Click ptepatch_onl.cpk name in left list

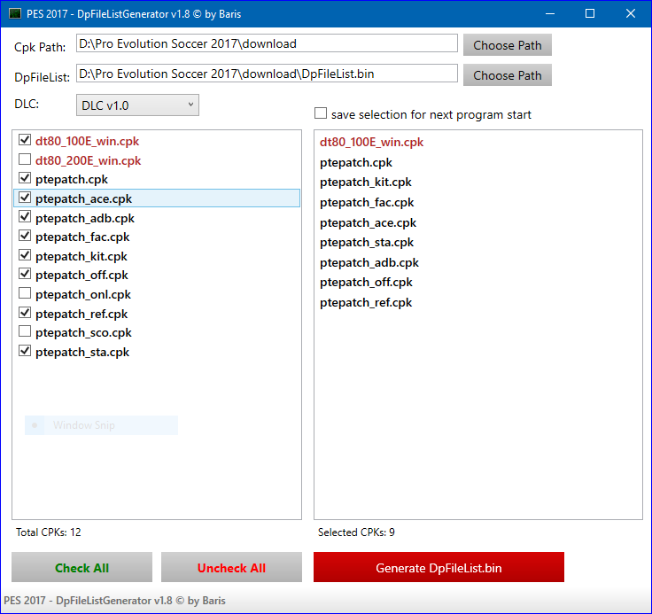point(83,294)
